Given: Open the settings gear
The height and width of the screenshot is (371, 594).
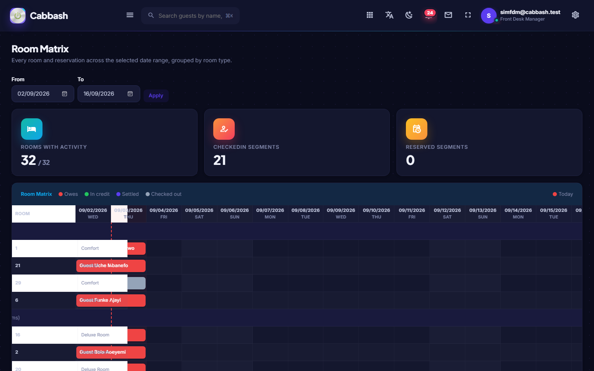Looking at the screenshot, I should coord(575,15).
